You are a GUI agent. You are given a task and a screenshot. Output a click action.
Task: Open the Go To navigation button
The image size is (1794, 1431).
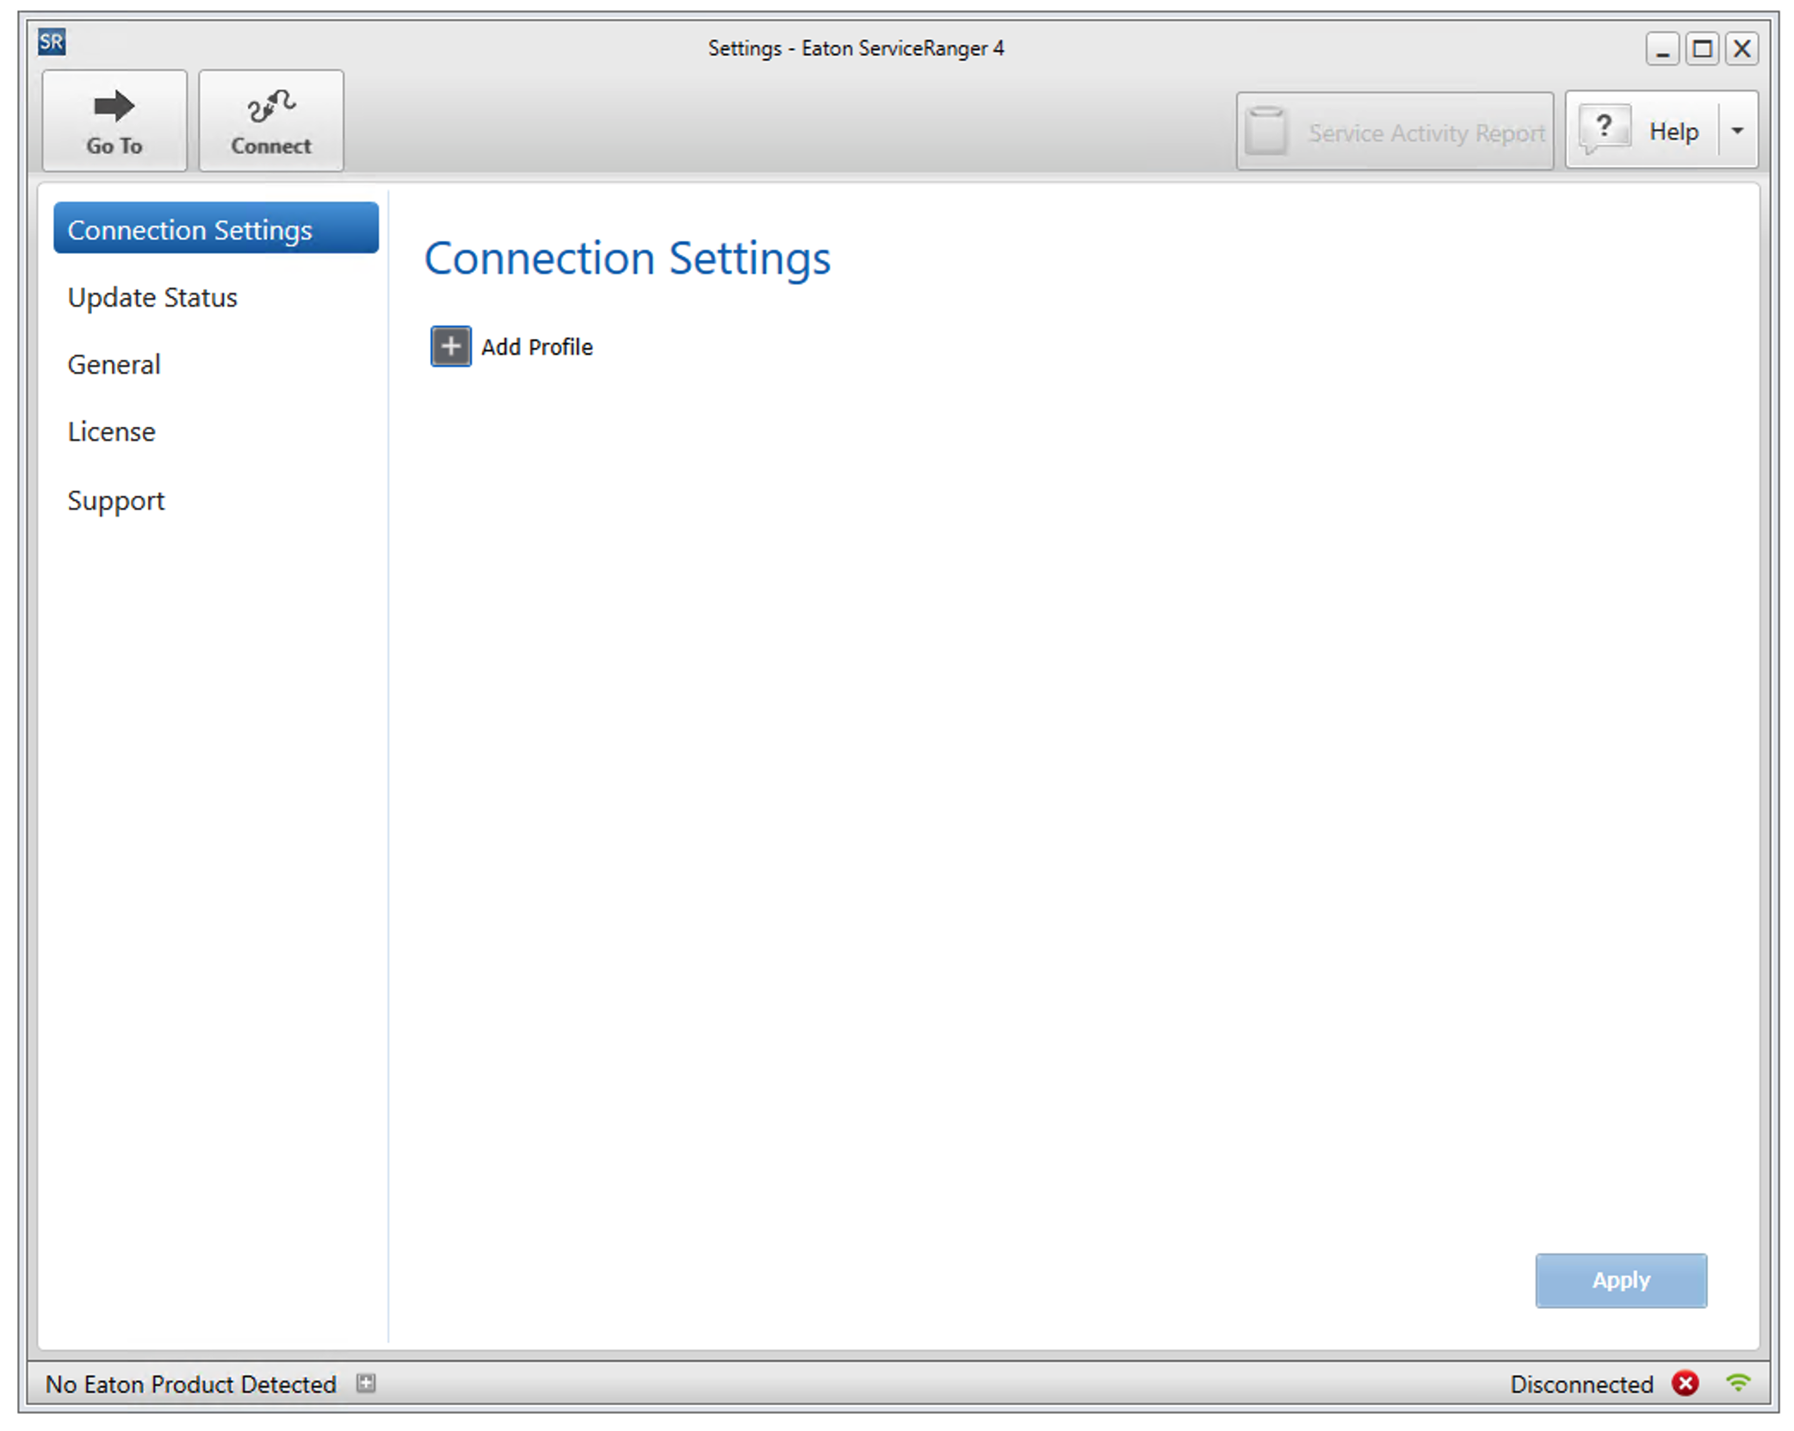[x=114, y=121]
